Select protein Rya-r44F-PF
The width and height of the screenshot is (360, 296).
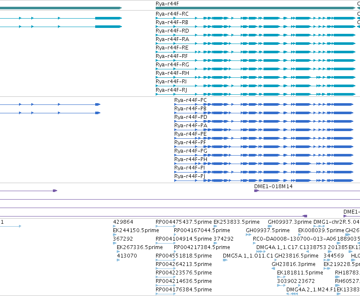click(190, 143)
